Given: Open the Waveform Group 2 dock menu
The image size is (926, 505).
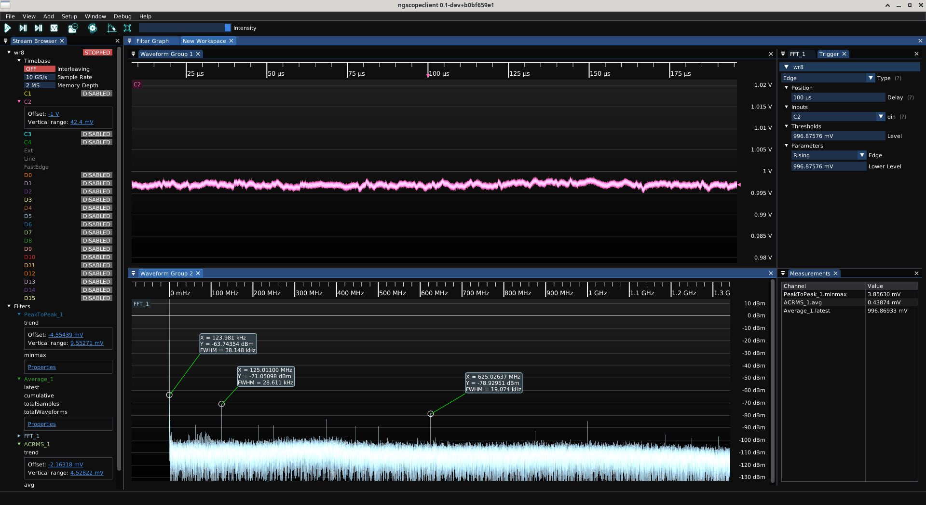Looking at the screenshot, I should click(134, 273).
